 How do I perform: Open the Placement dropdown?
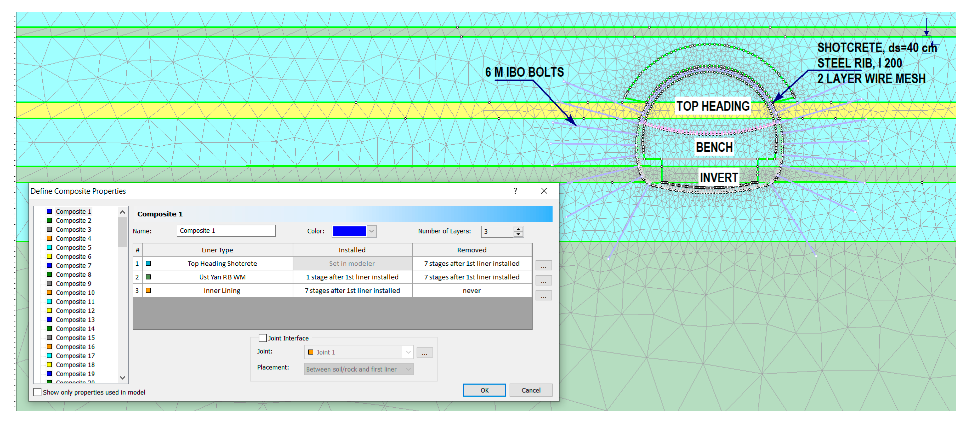pyautogui.click(x=408, y=369)
